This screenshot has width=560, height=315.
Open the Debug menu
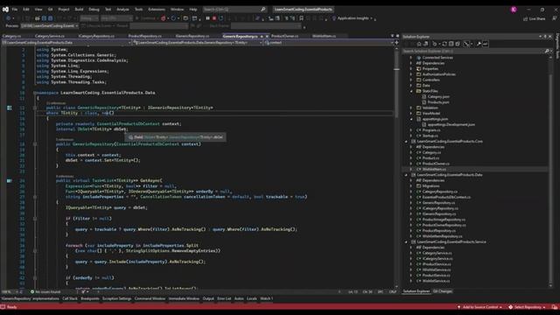coord(94,10)
